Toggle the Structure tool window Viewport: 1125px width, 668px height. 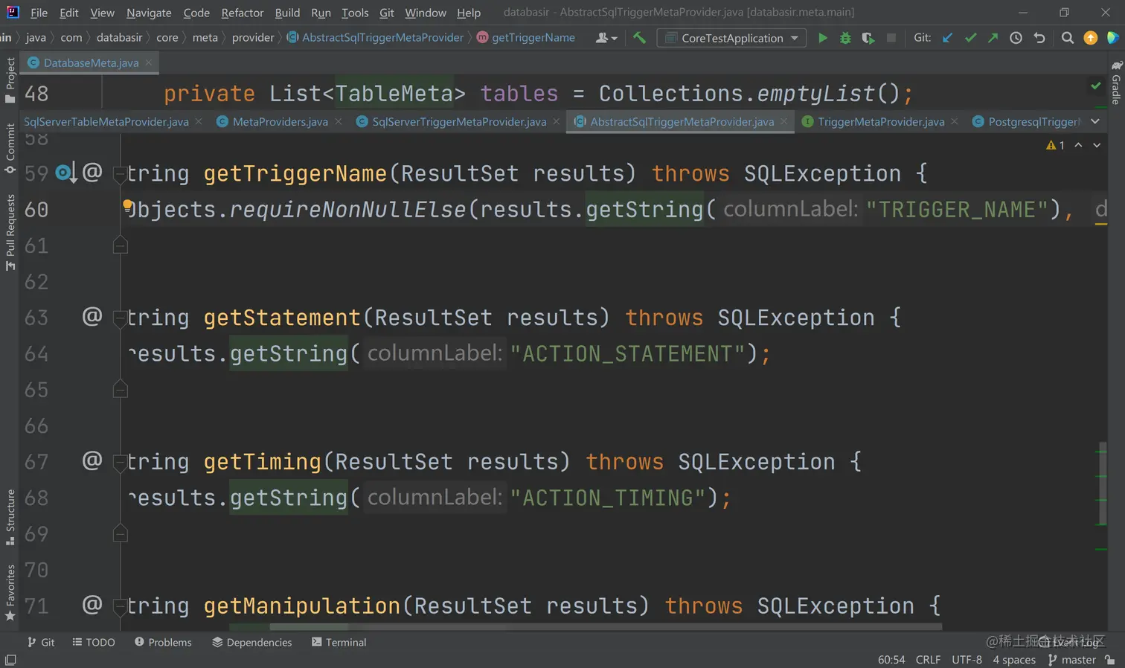(x=10, y=517)
